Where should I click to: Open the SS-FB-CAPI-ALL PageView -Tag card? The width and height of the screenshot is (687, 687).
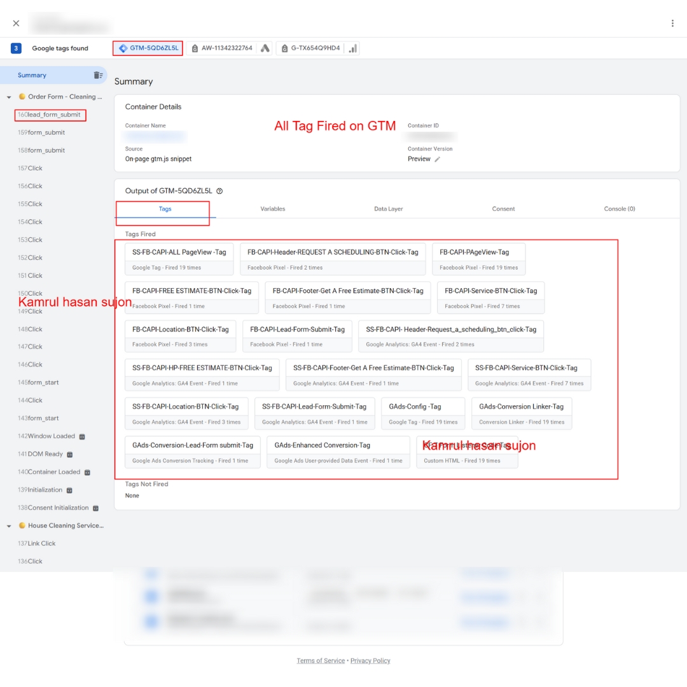click(179, 260)
